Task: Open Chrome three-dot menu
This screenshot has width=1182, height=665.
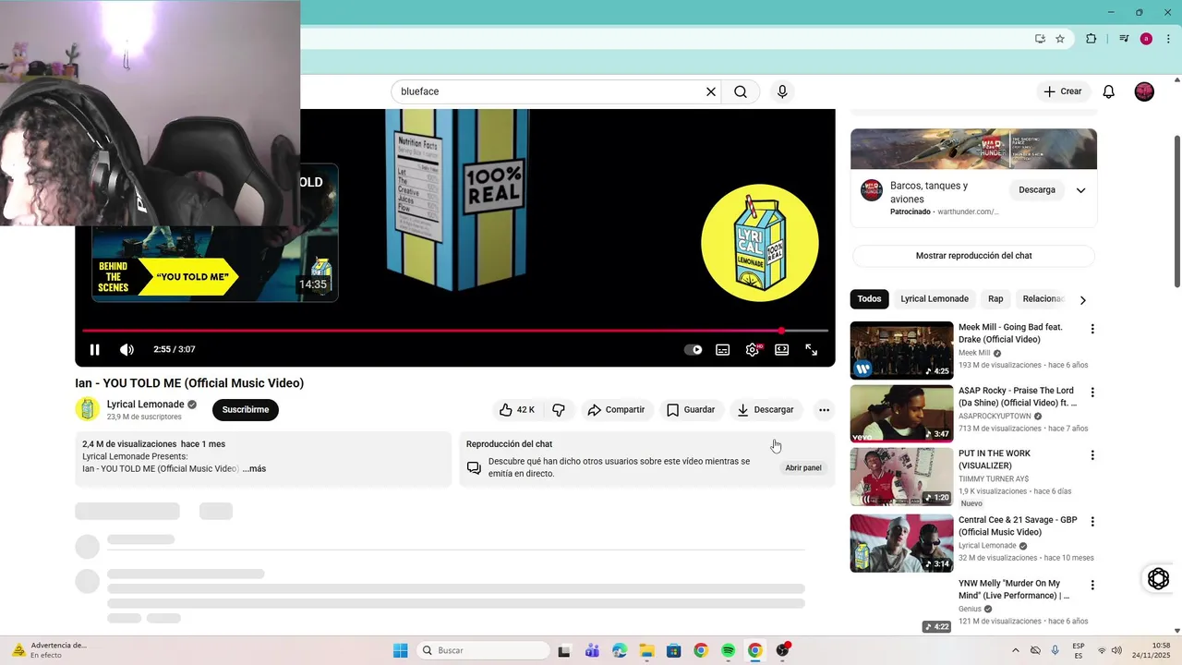Action: pyautogui.click(x=1169, y=39)
